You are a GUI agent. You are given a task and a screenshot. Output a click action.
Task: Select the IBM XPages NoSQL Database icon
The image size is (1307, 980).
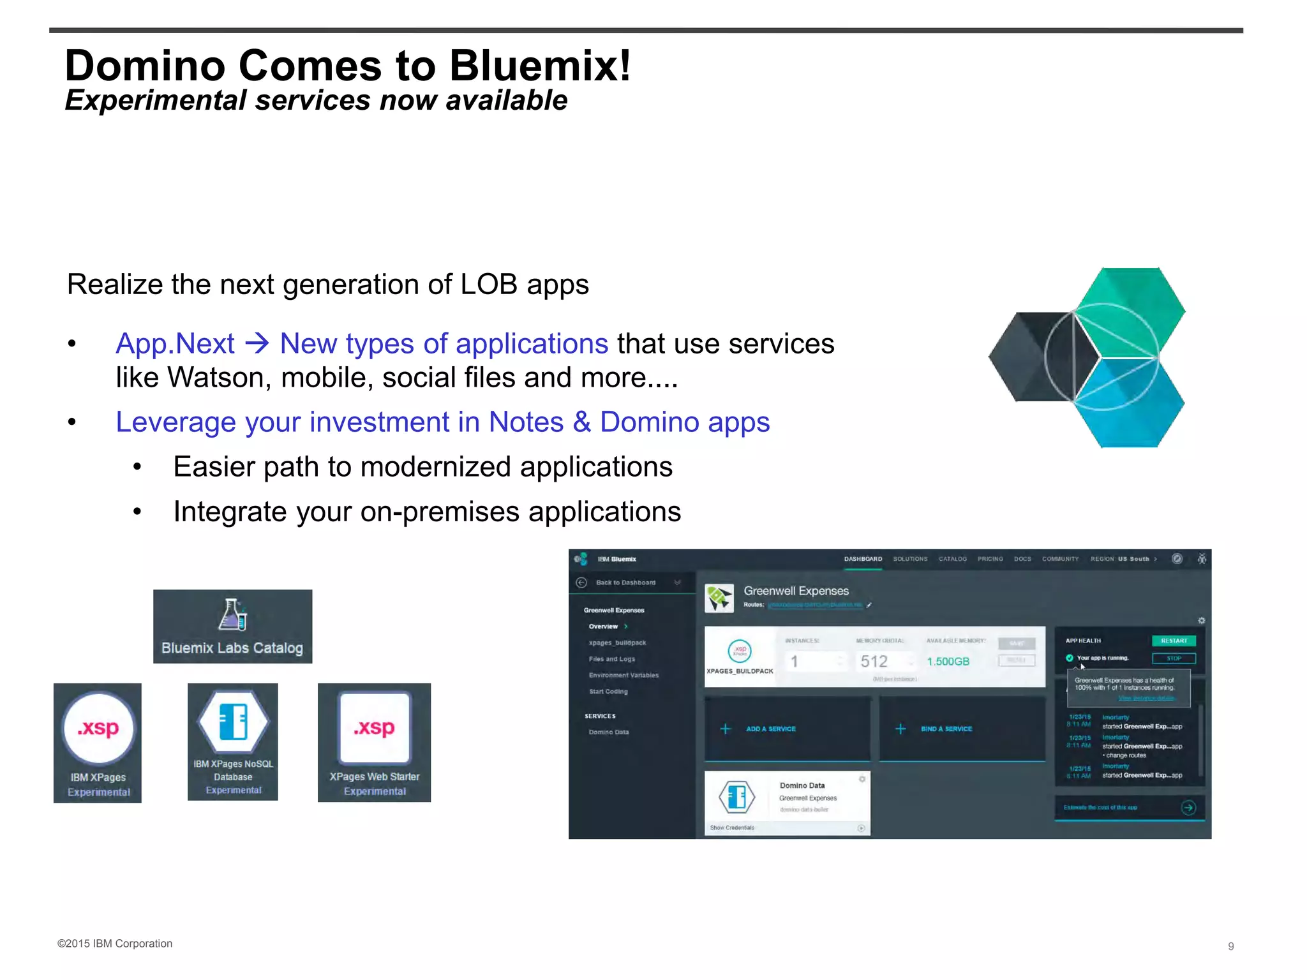233,722
